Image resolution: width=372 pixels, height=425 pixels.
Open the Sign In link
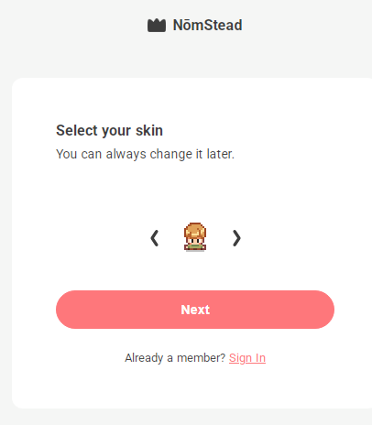[x=247, y=358]
